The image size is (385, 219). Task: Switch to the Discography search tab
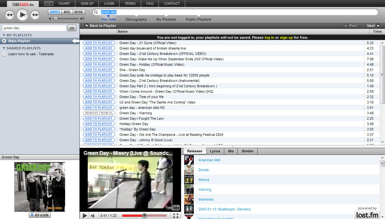tap(136, 19)
